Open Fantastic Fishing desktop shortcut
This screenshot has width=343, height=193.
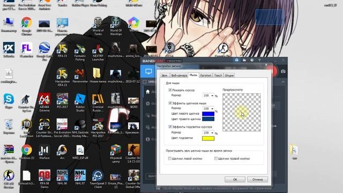pyautogui.click(x=80, y=52)
